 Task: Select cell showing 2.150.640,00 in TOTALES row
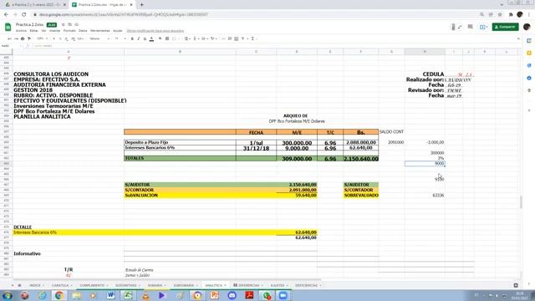pos(360,159)
